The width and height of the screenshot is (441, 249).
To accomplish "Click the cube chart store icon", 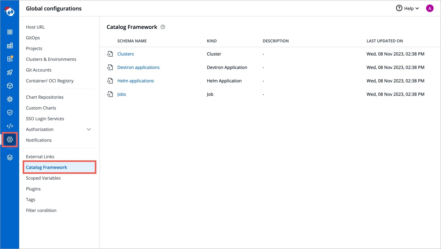I will (10, 86).
